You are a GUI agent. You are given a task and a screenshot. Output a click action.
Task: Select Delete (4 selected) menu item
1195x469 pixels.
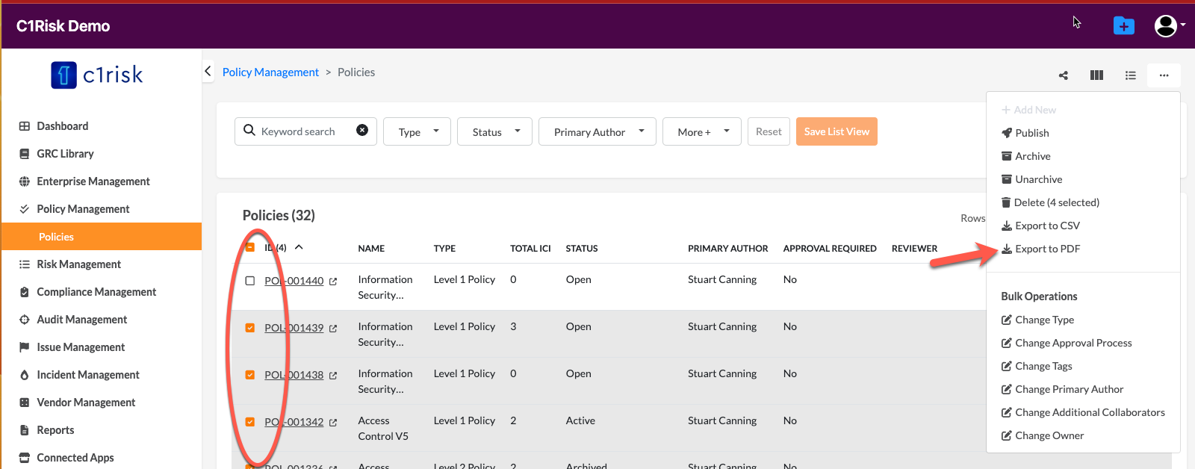[x=1050, y=202]
